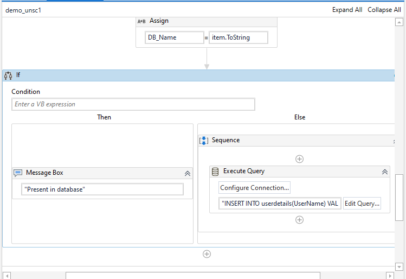
Task: Click the Assign activity icon
Action: point(141,21)
